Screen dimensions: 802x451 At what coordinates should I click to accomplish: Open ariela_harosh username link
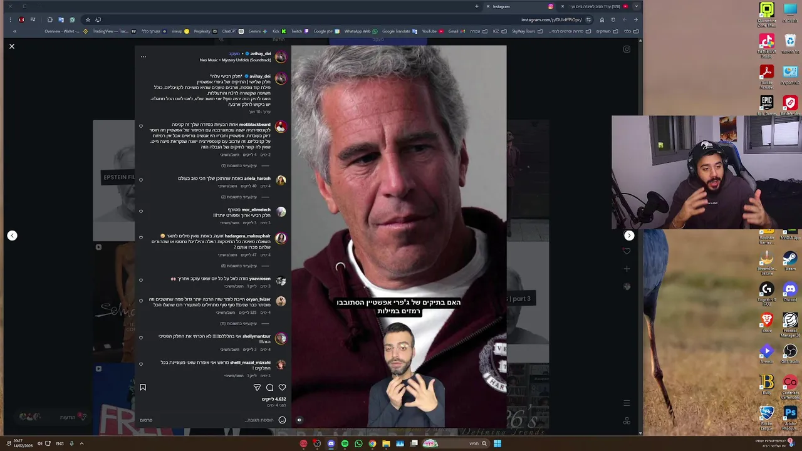(x=257, y=179)
